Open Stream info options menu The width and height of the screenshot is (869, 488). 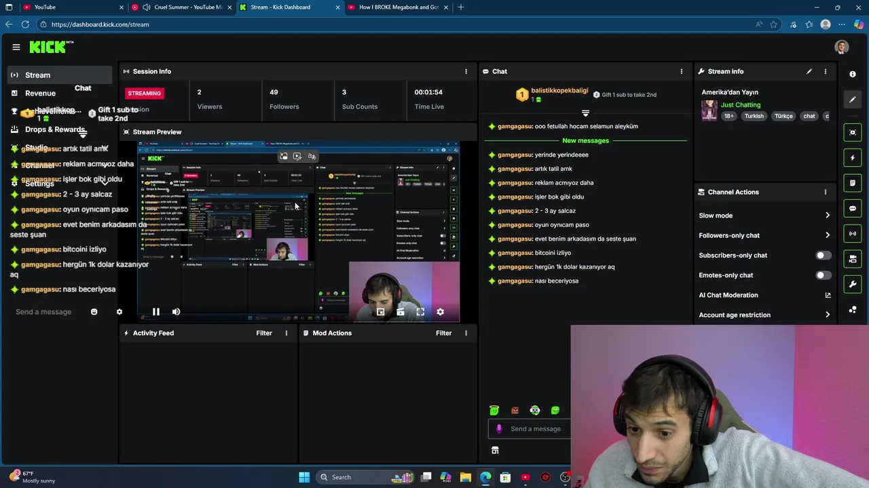[826, 71]
